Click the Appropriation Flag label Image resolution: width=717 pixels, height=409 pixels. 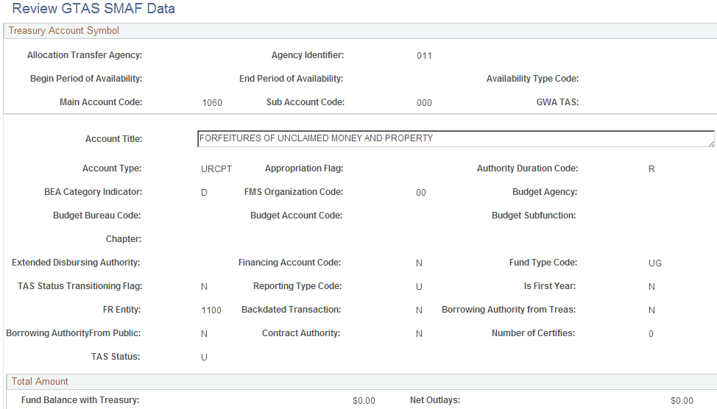pos(303,168)
